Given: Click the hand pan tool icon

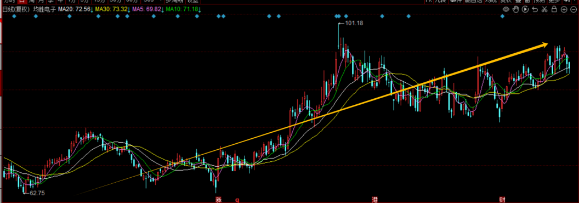Looking at the screenshot, I should (516, 9).
